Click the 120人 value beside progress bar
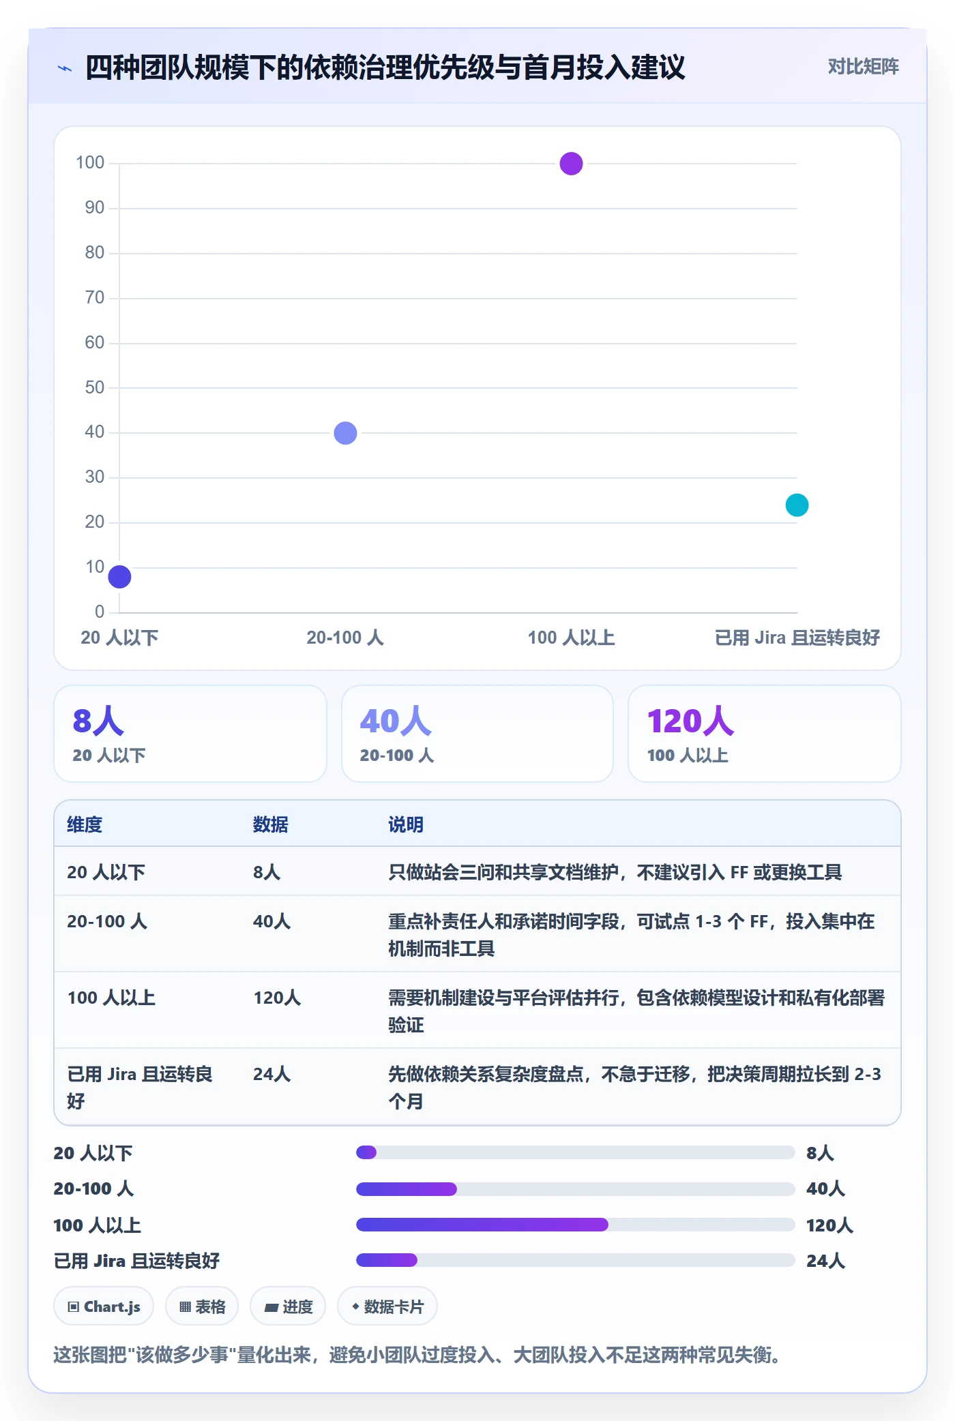The image size is (955, 1421). coord(829,1225)
